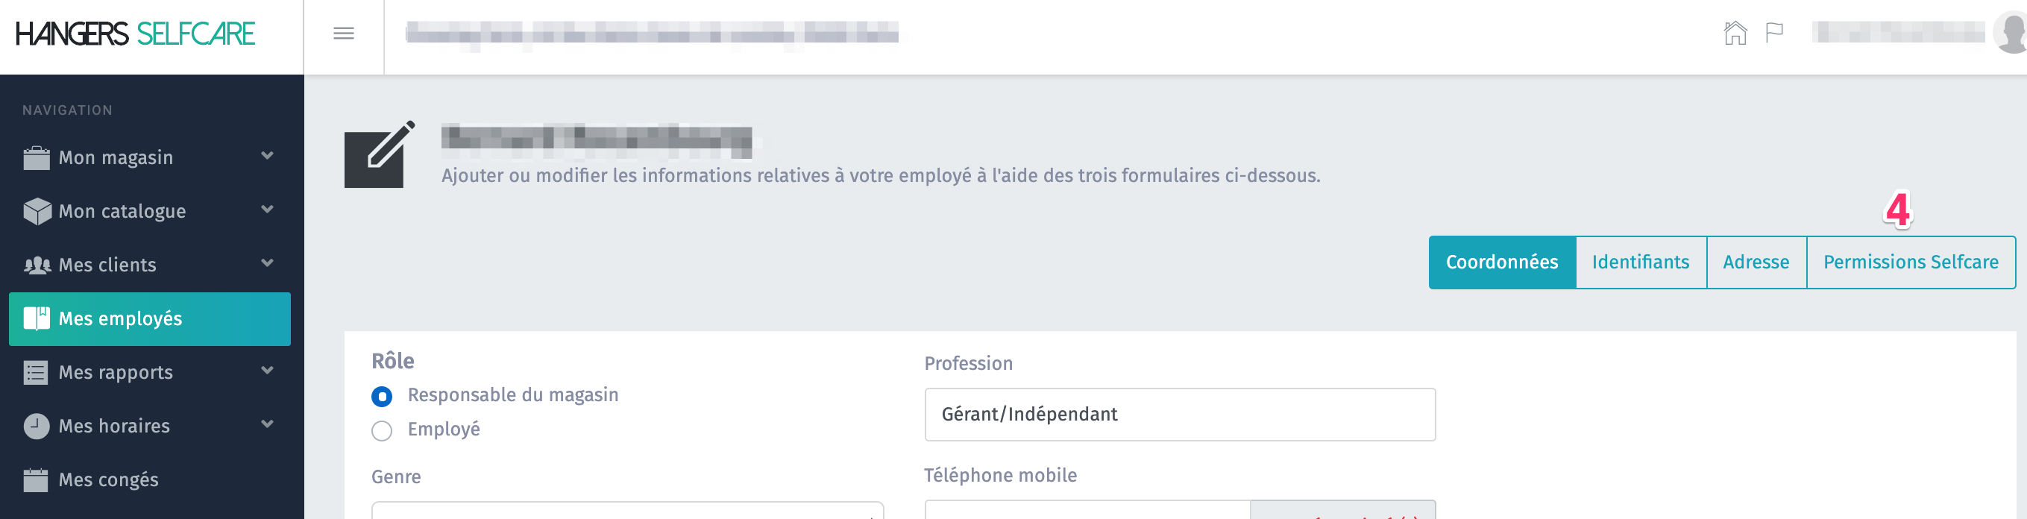Viewport: 2027px width, 519px height.
Task: Click the user avatar icon
Action: point(2013,33)
